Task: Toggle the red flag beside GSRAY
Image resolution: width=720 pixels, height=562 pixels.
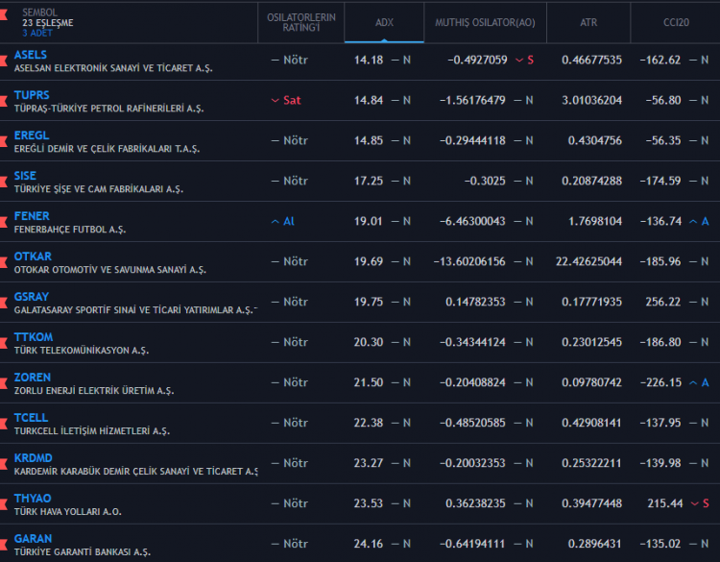Action: 3,303
